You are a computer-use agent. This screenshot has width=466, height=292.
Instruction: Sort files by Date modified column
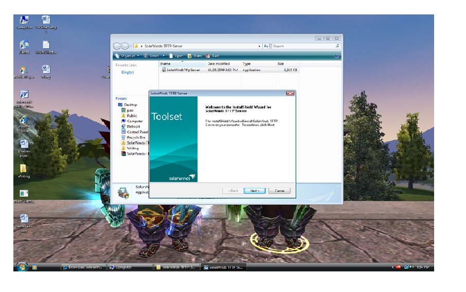[x=223, y=64]
